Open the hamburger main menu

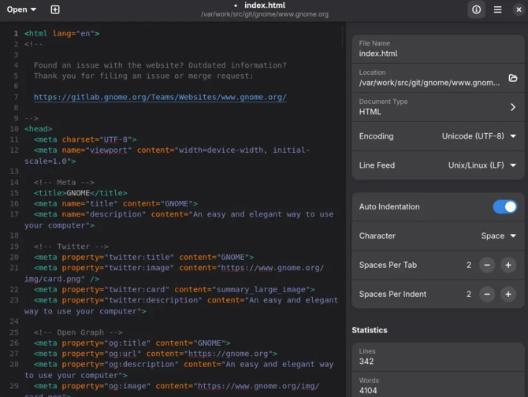click(x=497, y=9)
